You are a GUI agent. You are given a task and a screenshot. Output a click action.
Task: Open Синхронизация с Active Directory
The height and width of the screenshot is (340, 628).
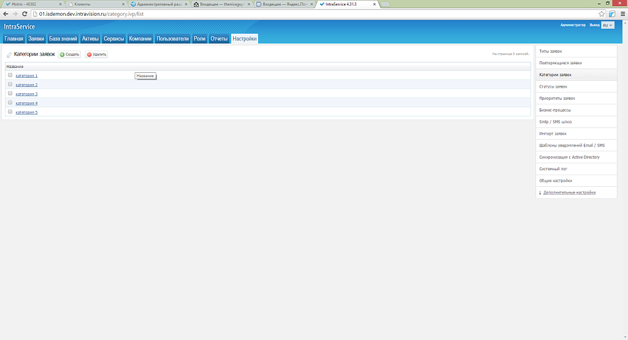tap(576, 157)
